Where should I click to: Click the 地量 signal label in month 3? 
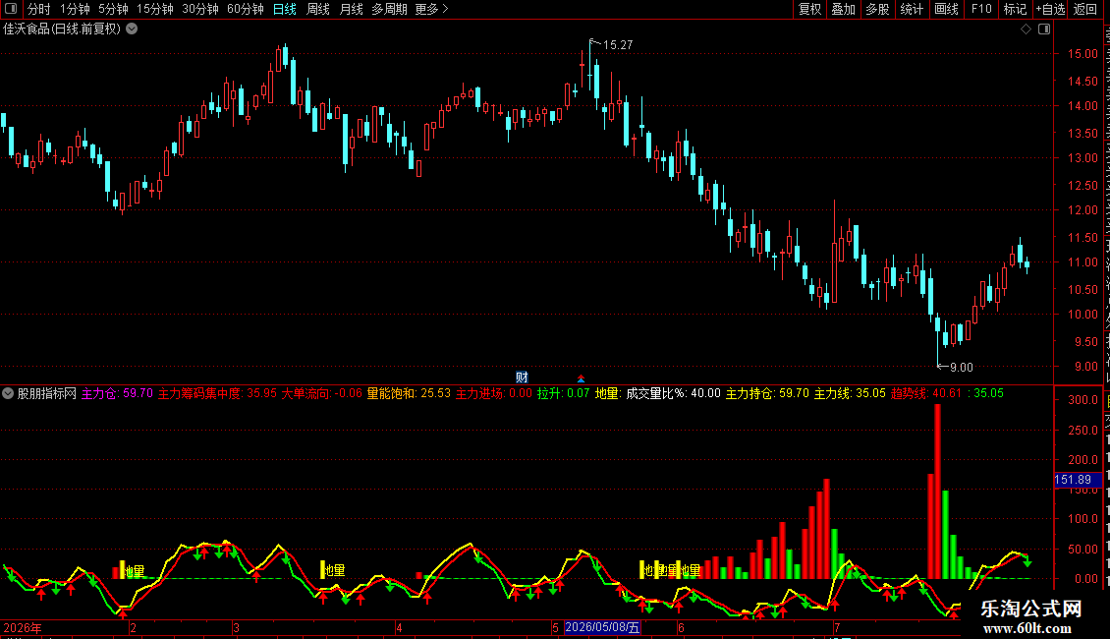pyautogui.click(x=334, y=570)
